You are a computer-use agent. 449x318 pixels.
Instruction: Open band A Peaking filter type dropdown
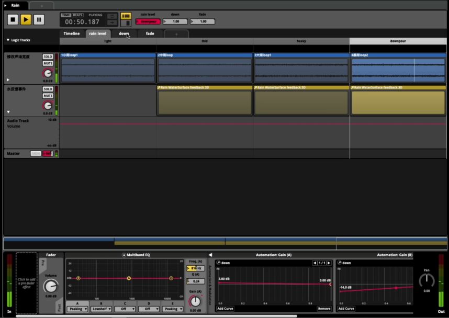click(77, 309)
